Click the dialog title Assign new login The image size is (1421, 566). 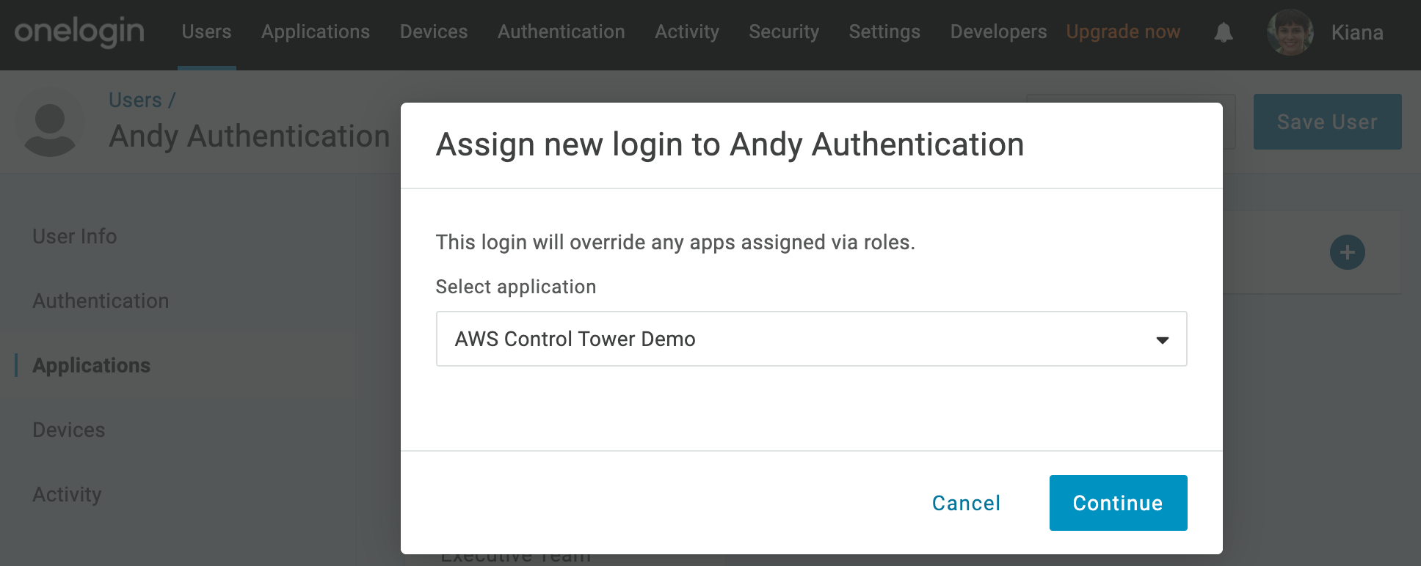[730, 144]
